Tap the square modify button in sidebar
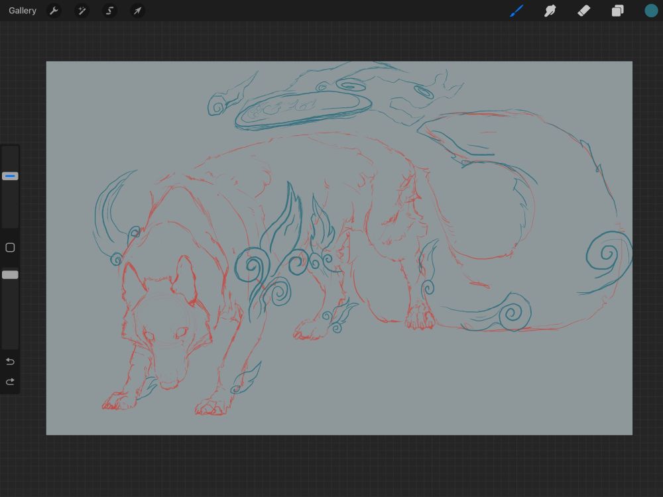The width and height of the screenshot is (663, 497). pos(10,248)
